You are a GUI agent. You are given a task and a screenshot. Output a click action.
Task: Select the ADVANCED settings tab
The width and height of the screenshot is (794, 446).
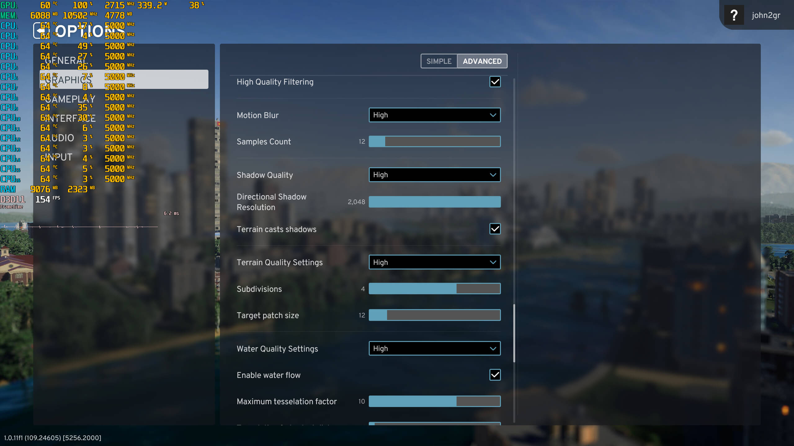click(x=482, y=61)
